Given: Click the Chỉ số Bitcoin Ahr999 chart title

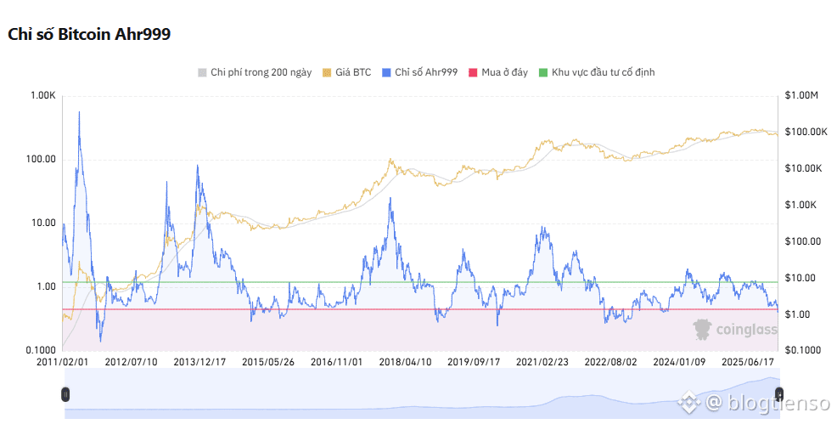Looking at the screenshot, I should [x=90, y=34].
